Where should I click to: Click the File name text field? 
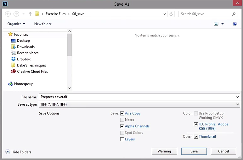(137, 97)
